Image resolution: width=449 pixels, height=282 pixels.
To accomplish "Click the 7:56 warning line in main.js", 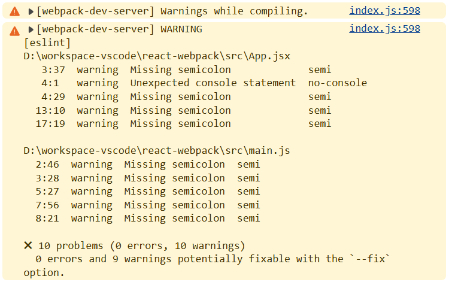I will pyautogui.click(x=148, y=205).
